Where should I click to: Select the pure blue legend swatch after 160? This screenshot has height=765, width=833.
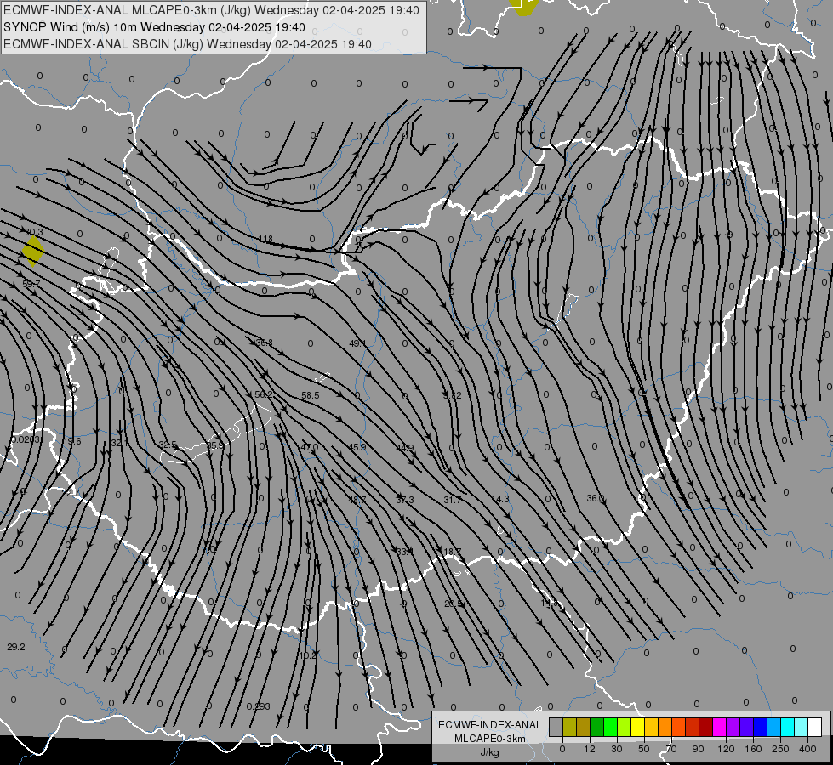pyautogui.click(x=760, y=728)
